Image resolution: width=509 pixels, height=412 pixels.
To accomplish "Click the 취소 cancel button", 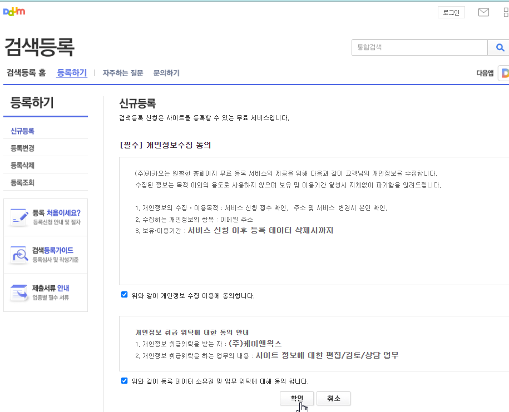I will (333, 398).
